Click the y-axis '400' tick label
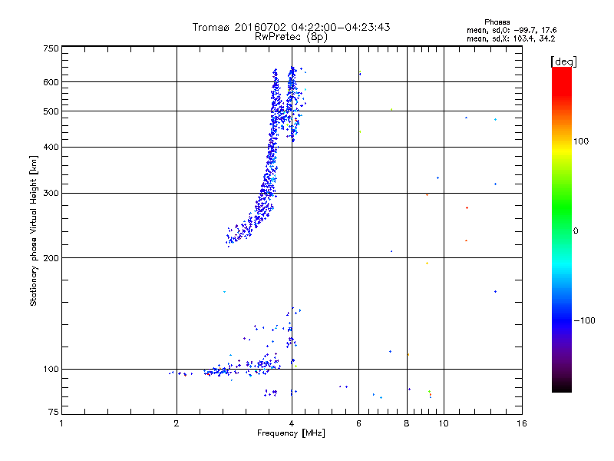Viewport: 614px width, 461px height. [51, 148]
